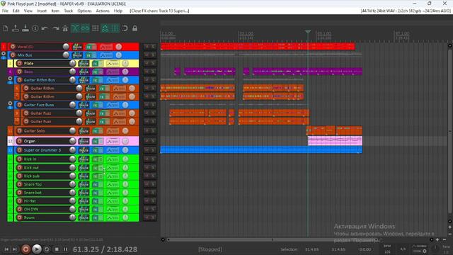Mute the Kick In track
The width and height of the screenshot is (453, 255).
[x=147, y=159]
